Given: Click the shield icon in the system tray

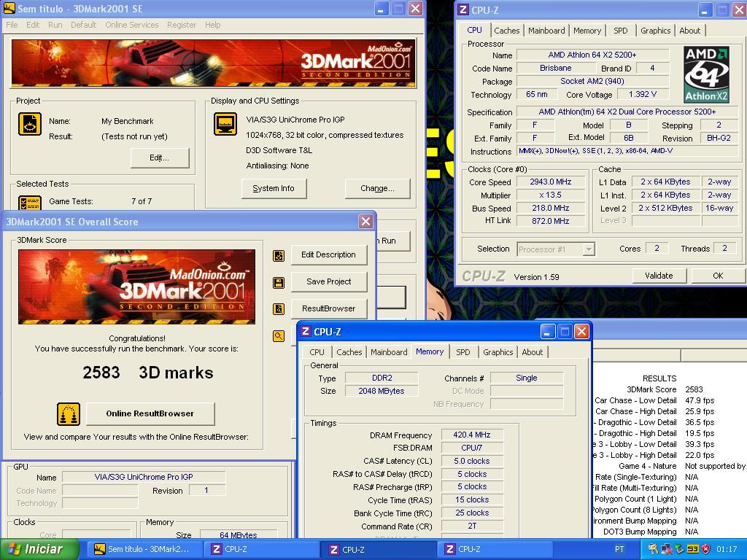Looking at the screenshot, I should tap(706, 549).
